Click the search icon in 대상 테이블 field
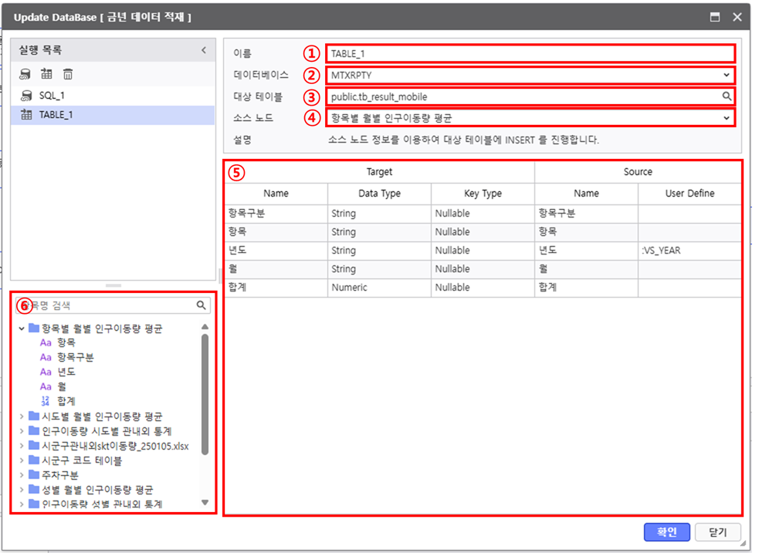This screenshot has width=759, height=553. pyautogui.click(x=727, y=96)
